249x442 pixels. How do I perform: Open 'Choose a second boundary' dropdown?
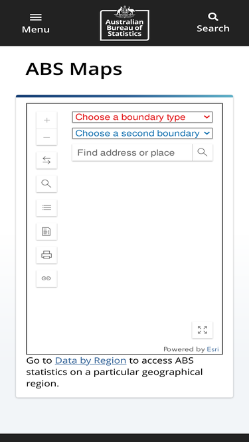142,133
